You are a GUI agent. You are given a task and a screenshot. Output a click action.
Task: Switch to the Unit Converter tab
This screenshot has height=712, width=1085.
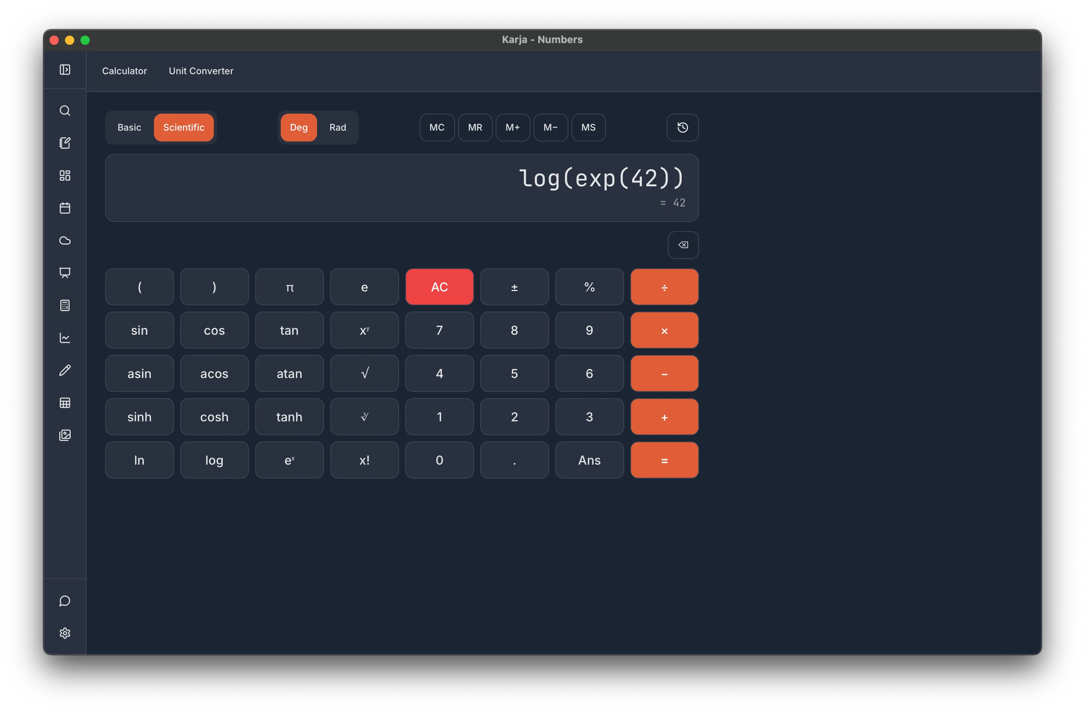click(x=201, y=71)
